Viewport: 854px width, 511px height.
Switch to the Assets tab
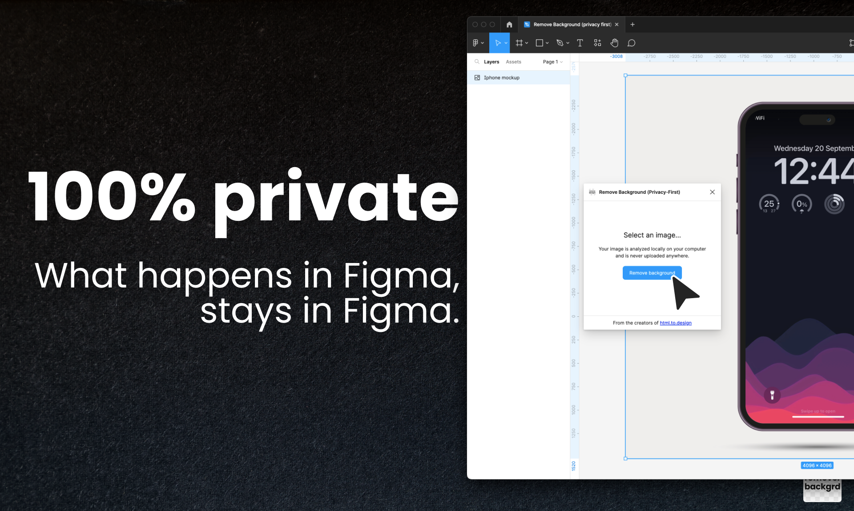(x=513, y=62)
